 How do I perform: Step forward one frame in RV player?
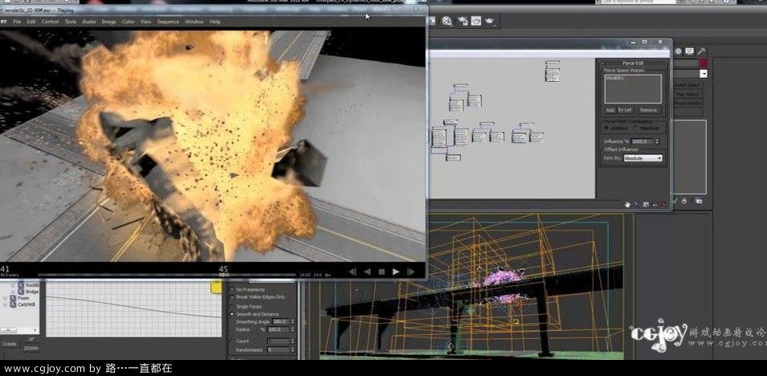coord(411,272)
